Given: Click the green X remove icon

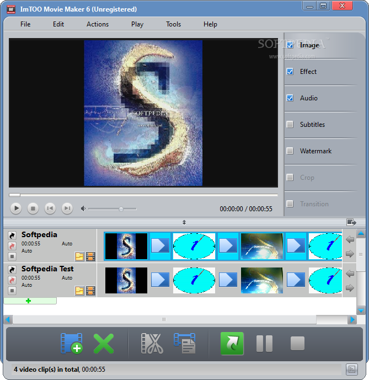Looking at the screenshot, I should pyautogui.click(x=104, y=344).
